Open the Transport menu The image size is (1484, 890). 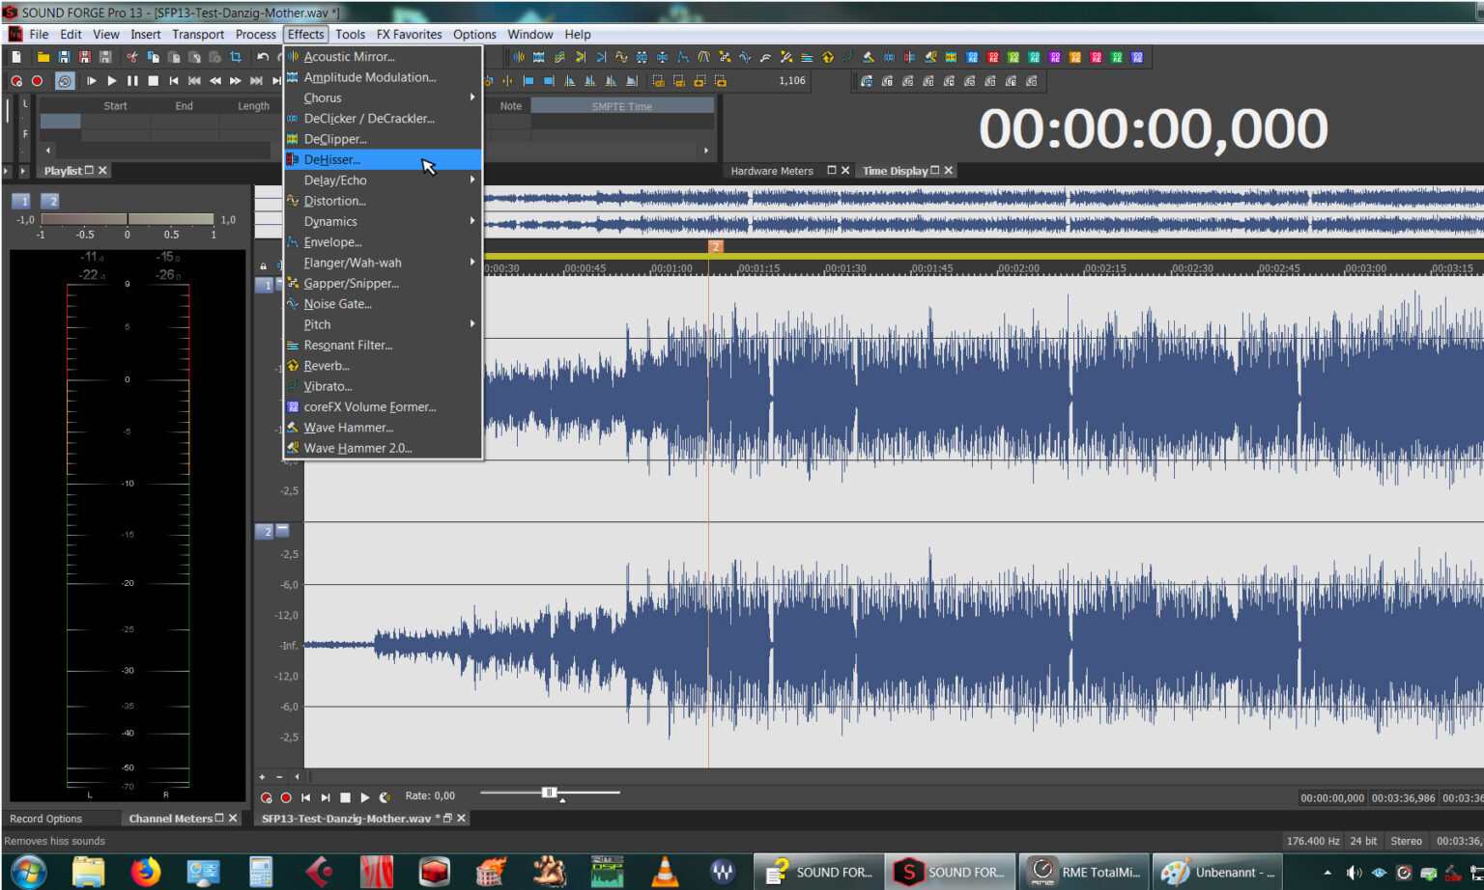(x=198, y=34)
